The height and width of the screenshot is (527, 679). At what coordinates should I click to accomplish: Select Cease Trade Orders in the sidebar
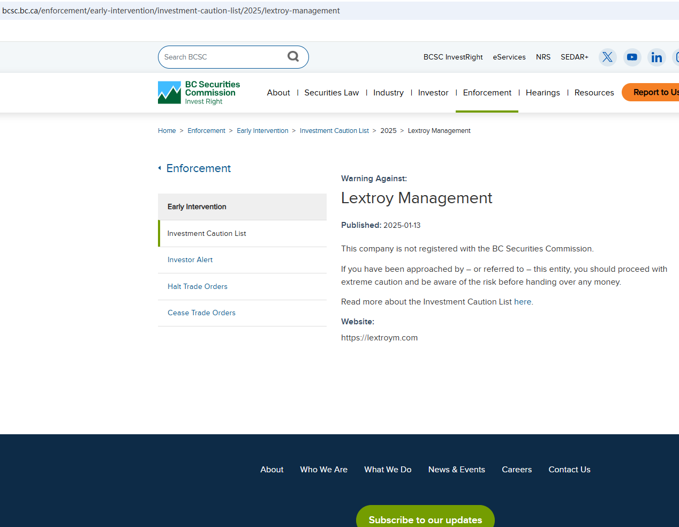click(x=242, y=313)
